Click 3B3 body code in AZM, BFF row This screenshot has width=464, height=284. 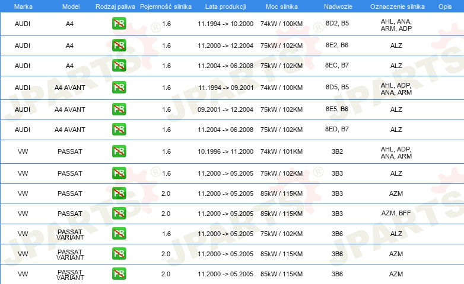[337, 214]
